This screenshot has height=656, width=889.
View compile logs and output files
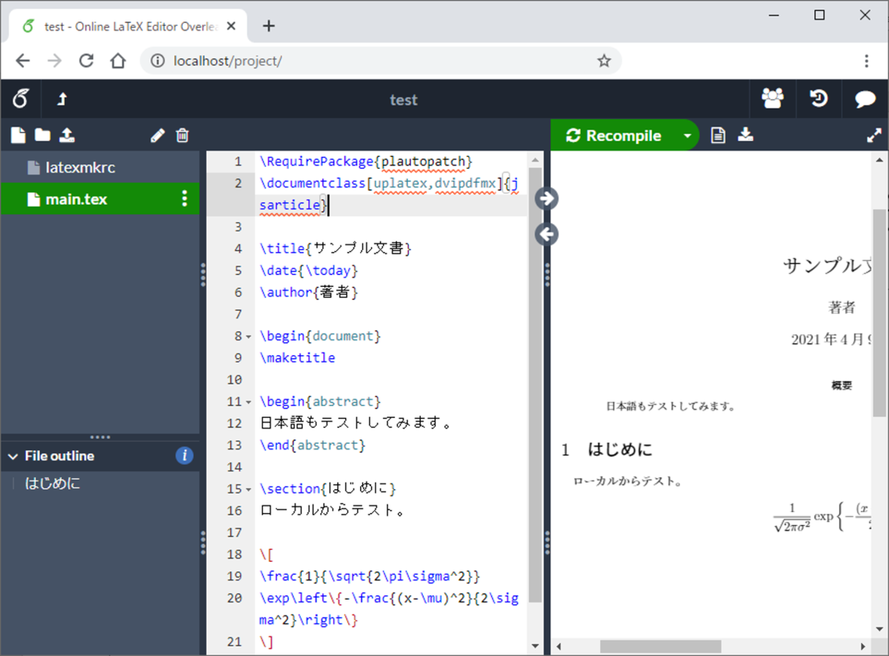pos(718,135)
